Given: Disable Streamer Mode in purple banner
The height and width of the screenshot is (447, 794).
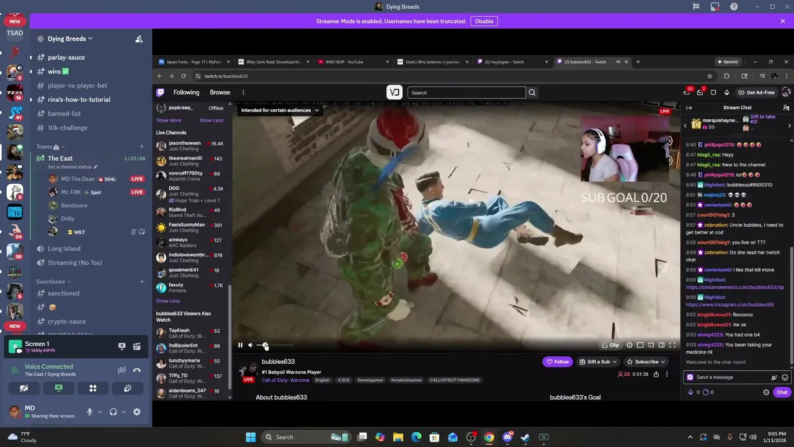Looking at the screenshot, I should (x=484, y=21).
